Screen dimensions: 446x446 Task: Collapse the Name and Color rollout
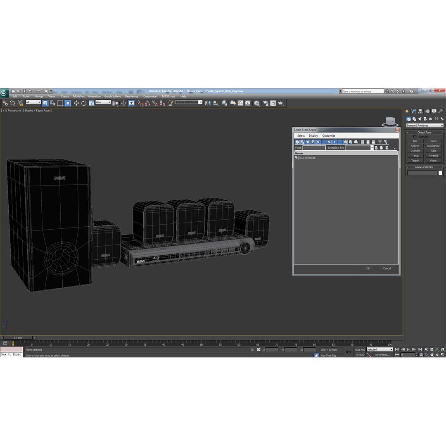point(424,167)
